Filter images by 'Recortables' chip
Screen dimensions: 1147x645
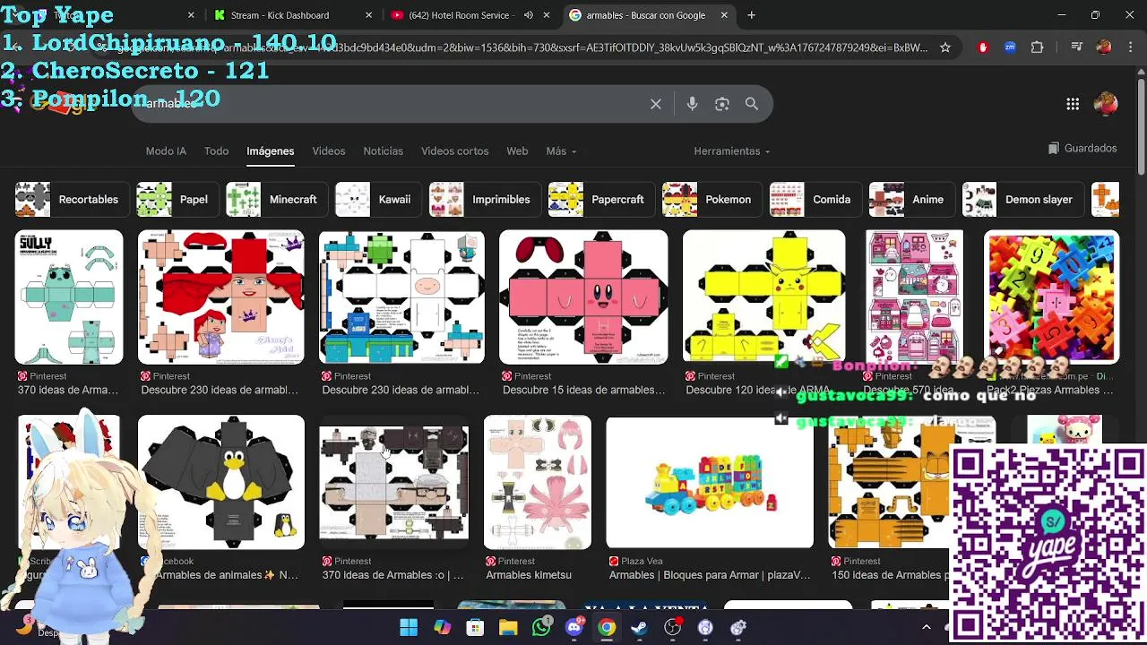pyautogui.click(x=73, y=200)
